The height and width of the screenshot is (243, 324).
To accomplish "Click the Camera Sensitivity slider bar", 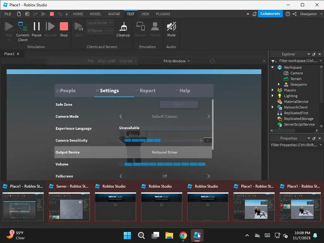I will point(161,140).
